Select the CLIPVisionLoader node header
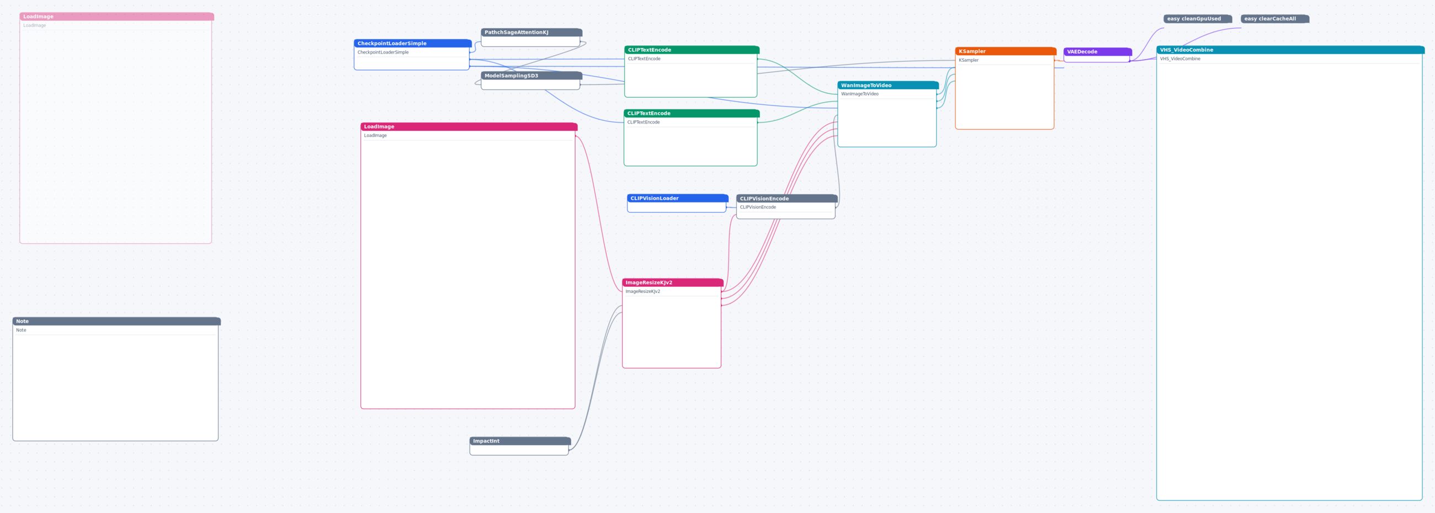The width and height of the screenshot is (1435, 513). point(677,198)
